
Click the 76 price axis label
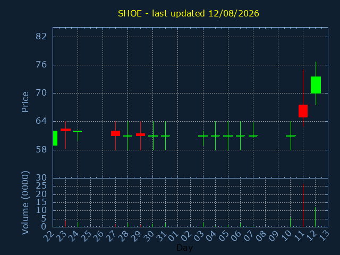(41, 65)
